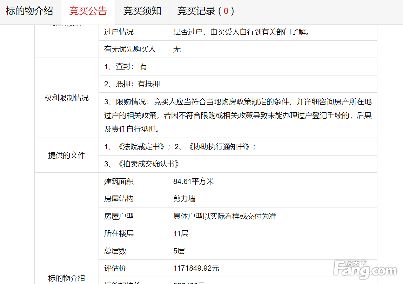Click the 剪力墙 structure value

184,199
